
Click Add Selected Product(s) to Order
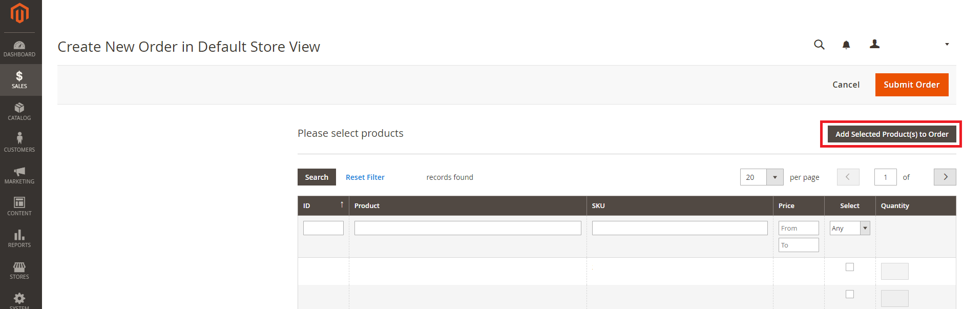tap(891, 134)
